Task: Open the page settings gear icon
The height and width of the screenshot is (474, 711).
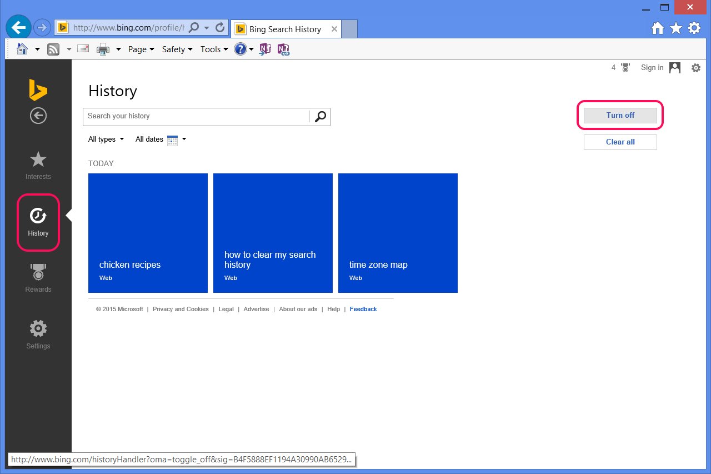Action: (x=696, y=68)
